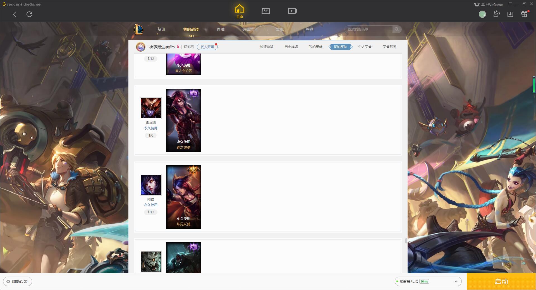Open the 钢之逆鳞 skin card
The height and width of the screenshot is (290, 536).
[x=183, y=120]
